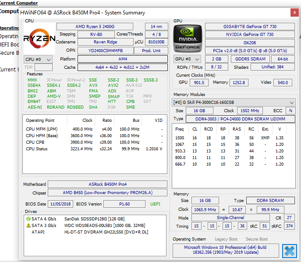Click the GIGABYTE GeForce GT 730 field

point(250,26)
